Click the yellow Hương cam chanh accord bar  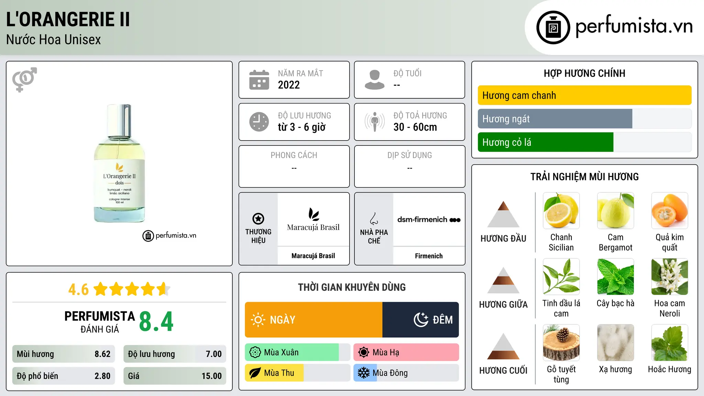tap(584, 95)
